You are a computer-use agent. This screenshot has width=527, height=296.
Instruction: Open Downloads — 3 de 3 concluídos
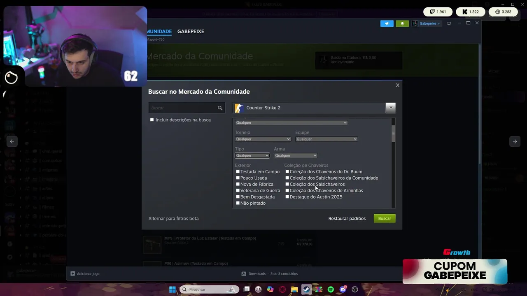coord(273,273)
